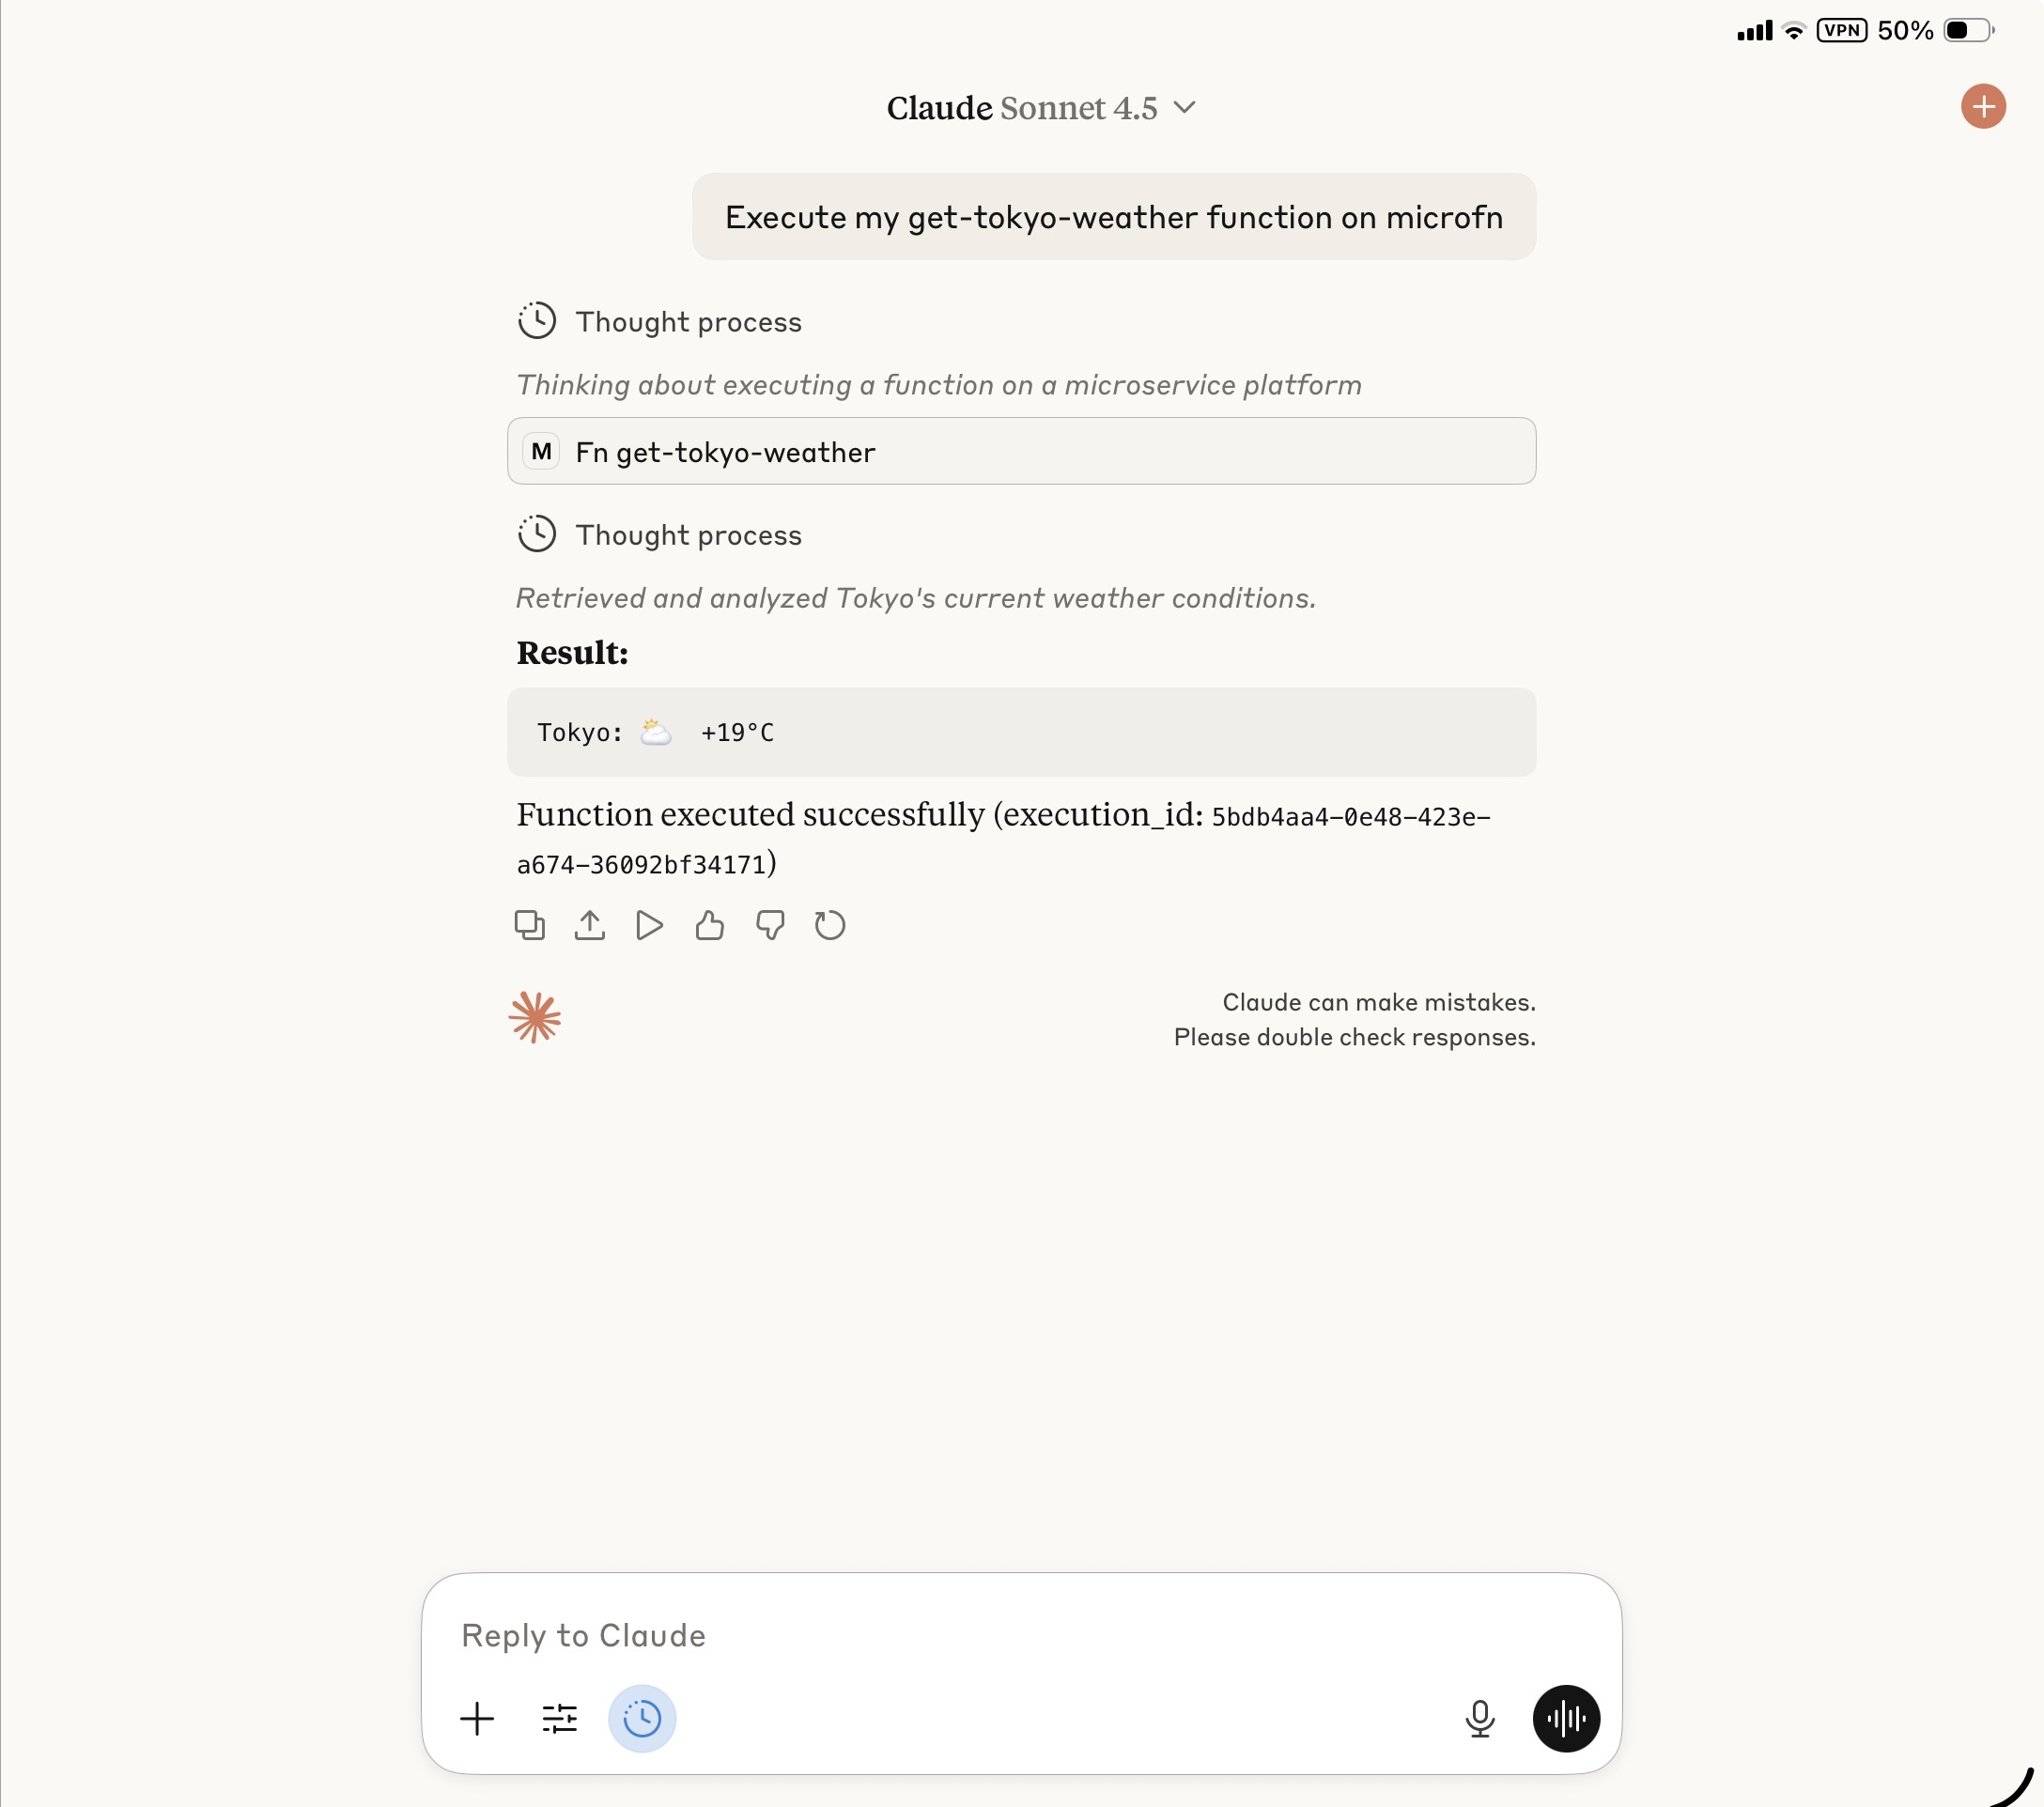Tap the VPN status indicator
2044x1807 pixels.
[1841, 30]
